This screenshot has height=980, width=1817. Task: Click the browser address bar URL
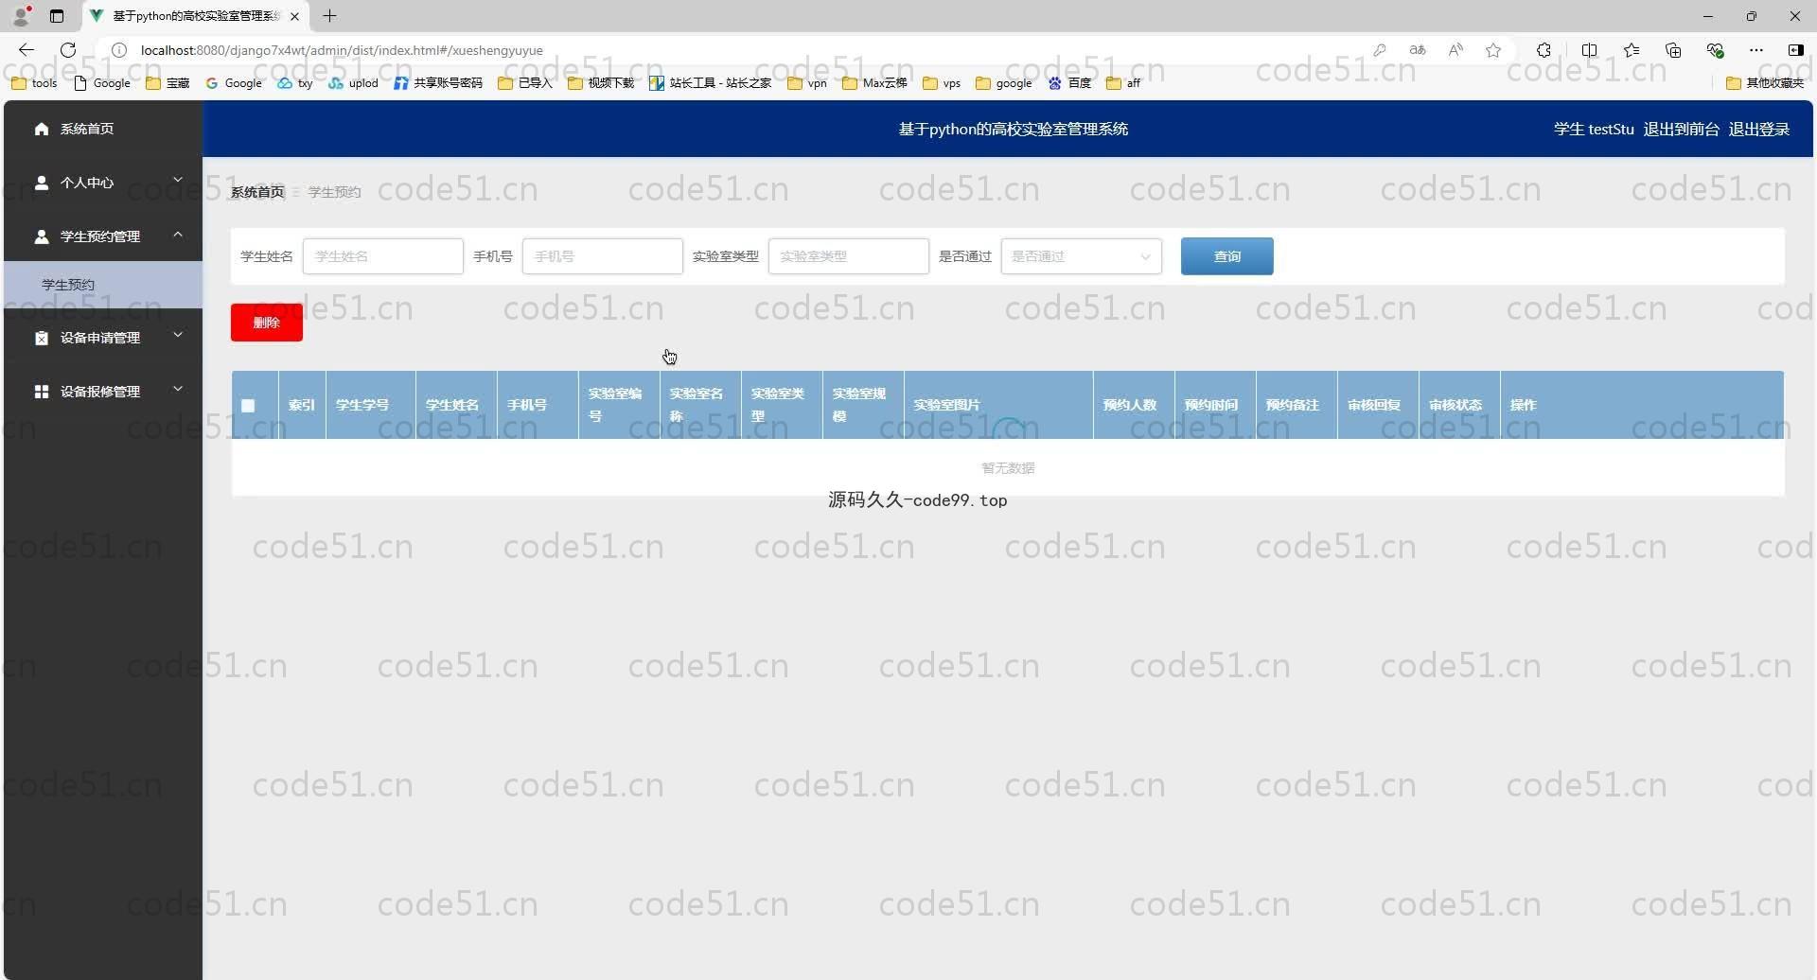pos(342,50)
